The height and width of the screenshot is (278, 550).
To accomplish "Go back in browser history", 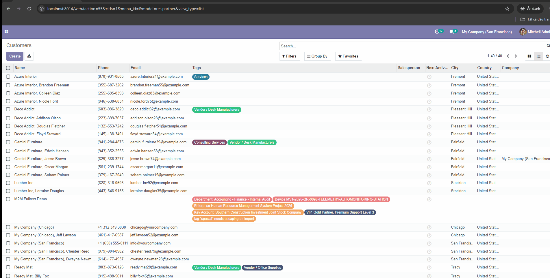I will pos(8,9).
